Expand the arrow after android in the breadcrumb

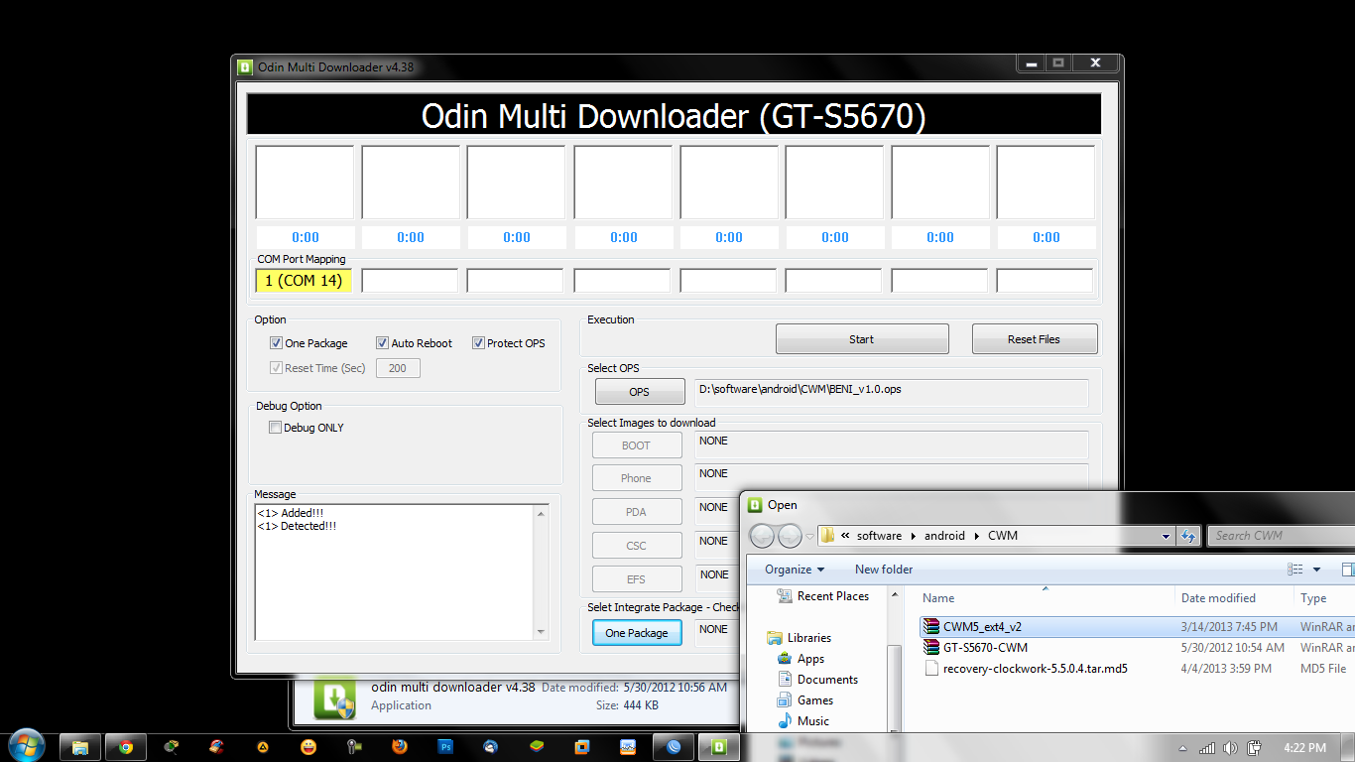point(976,536)
